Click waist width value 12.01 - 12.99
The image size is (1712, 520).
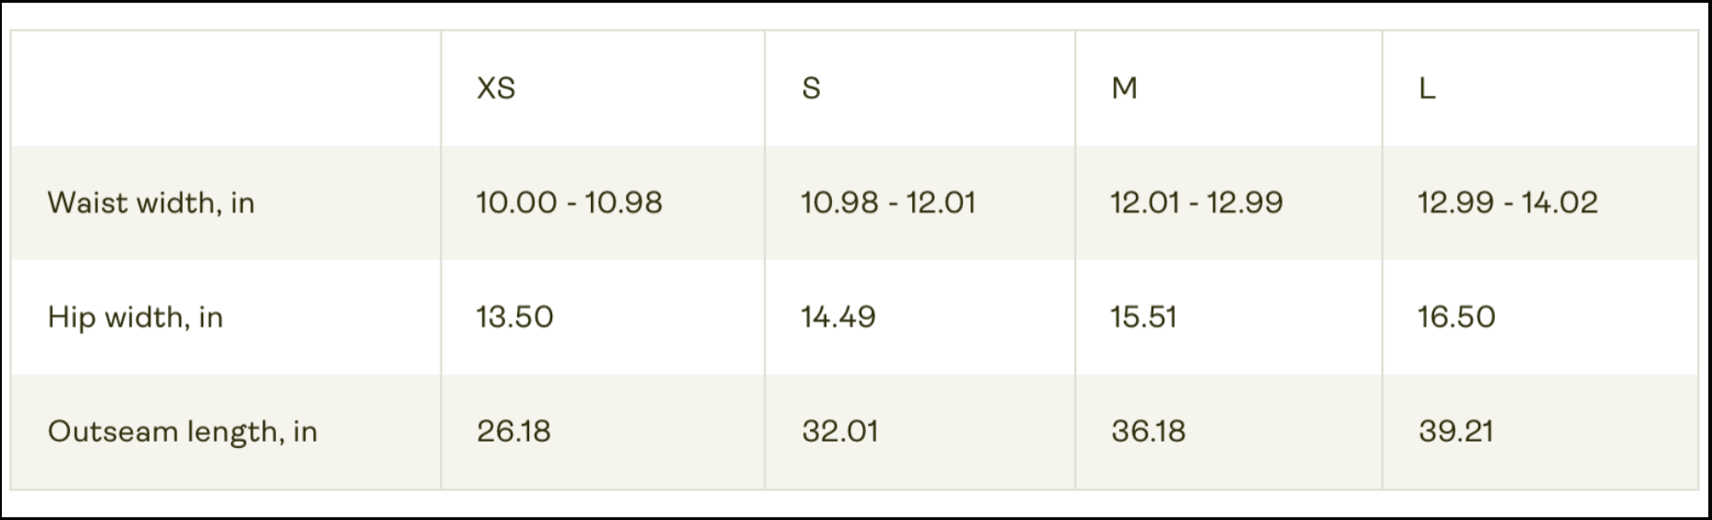click(1196, 203)
